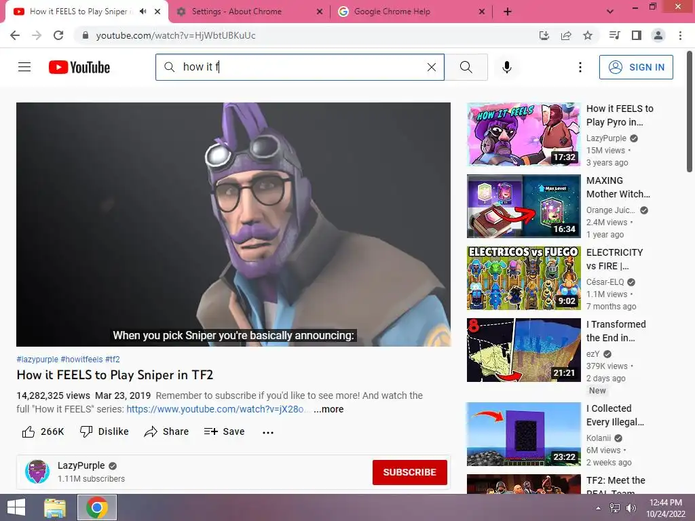Click the red SUBSCRIBE button
The width and height of the screenshot is (695, 521).
tap(409, 472)
